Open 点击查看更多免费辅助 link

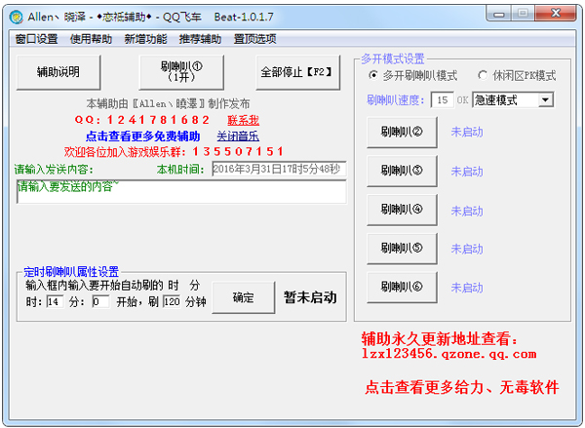(142, 136)
